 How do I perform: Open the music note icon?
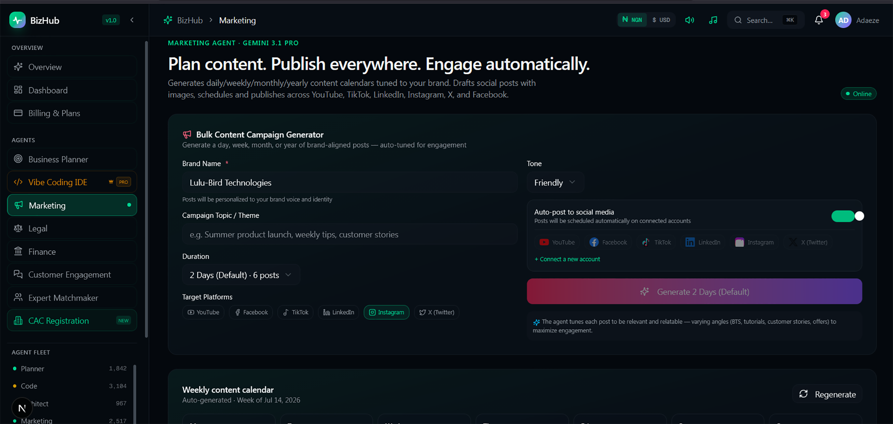713,20
